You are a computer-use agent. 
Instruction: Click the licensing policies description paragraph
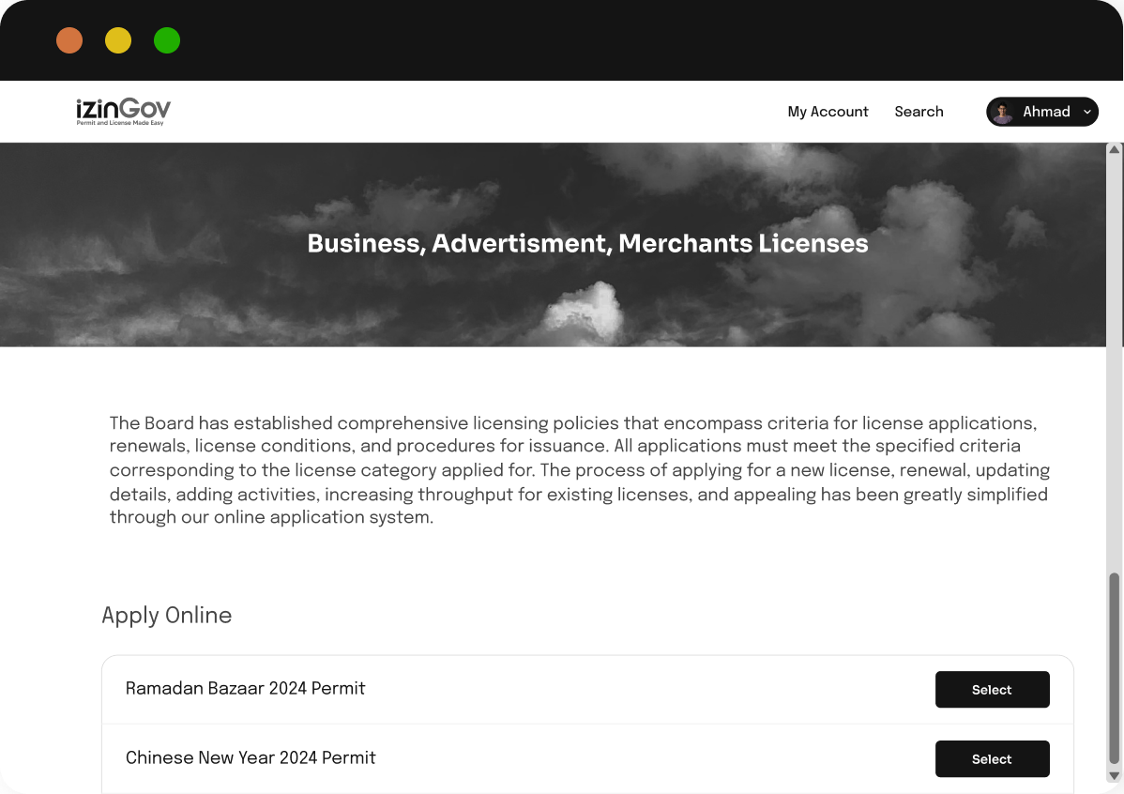tap(579, 470)
